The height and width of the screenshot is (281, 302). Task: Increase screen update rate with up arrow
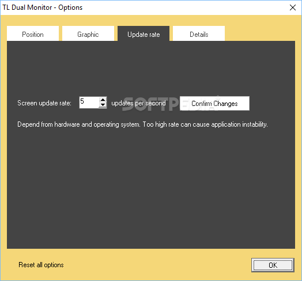tap(103, 100)
